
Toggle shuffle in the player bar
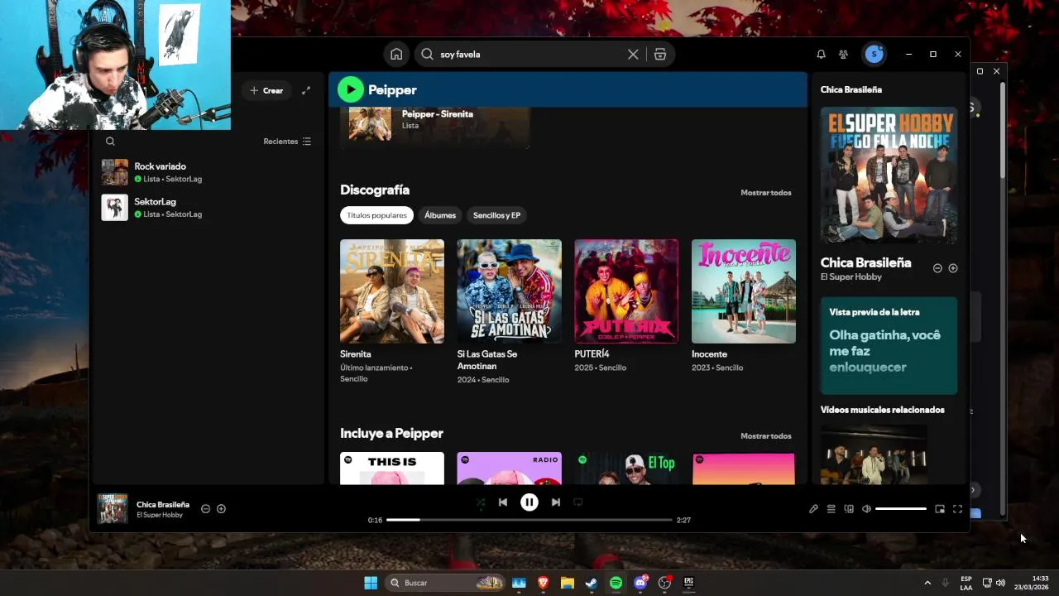(481, 502)
